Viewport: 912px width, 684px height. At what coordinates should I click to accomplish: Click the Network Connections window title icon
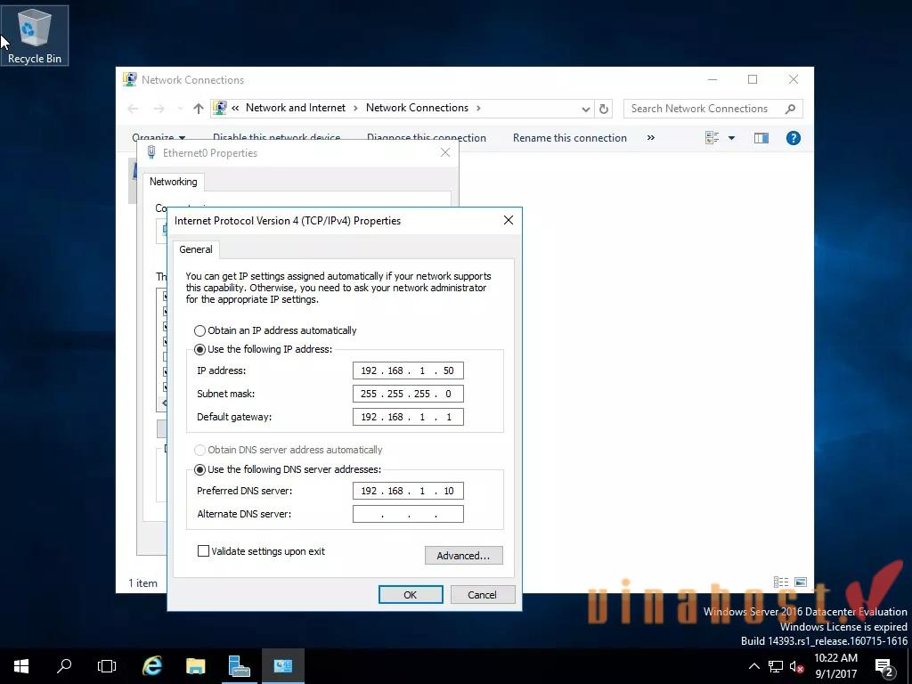click(130, 79)
